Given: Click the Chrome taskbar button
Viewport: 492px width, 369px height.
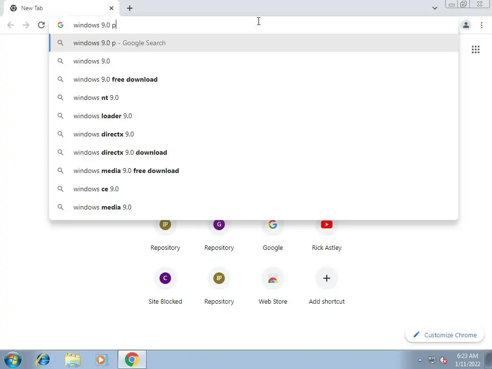Looking at the screenshot, I should point(132,359).
